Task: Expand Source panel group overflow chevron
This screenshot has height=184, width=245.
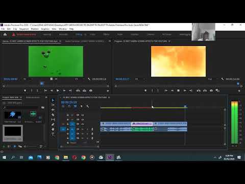Action: point(110,41)
